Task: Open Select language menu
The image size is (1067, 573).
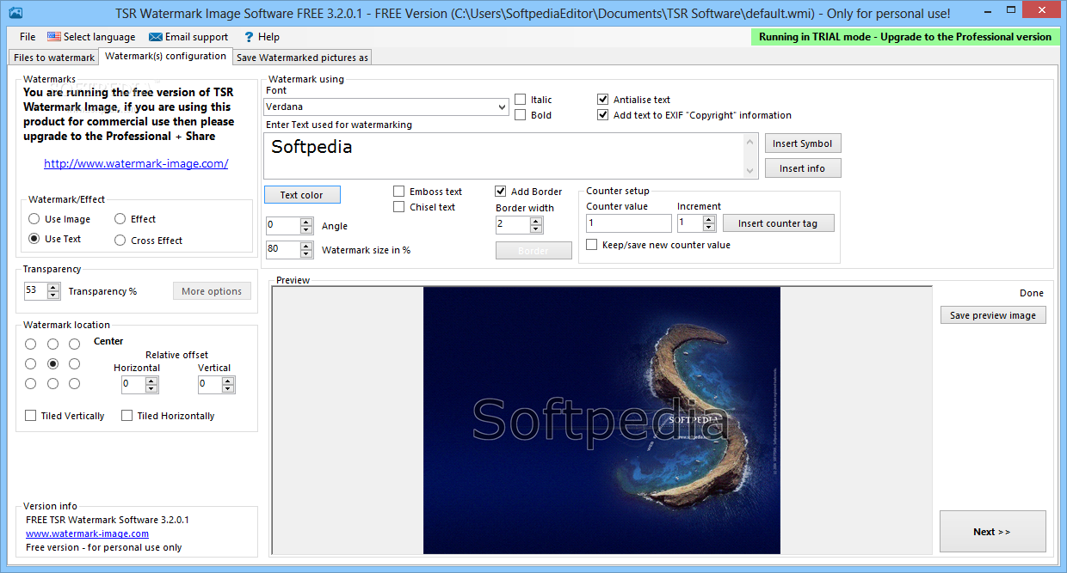Action: (91, 37)
